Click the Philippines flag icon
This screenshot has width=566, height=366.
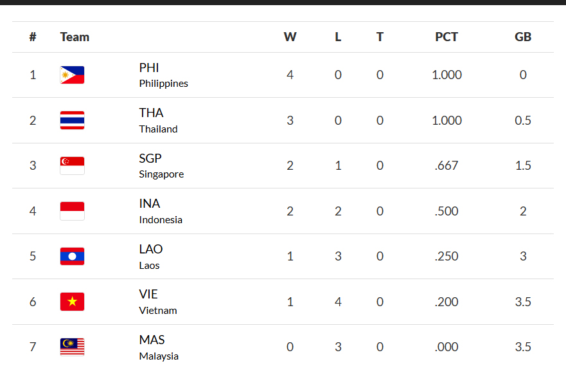click(72, 75)
